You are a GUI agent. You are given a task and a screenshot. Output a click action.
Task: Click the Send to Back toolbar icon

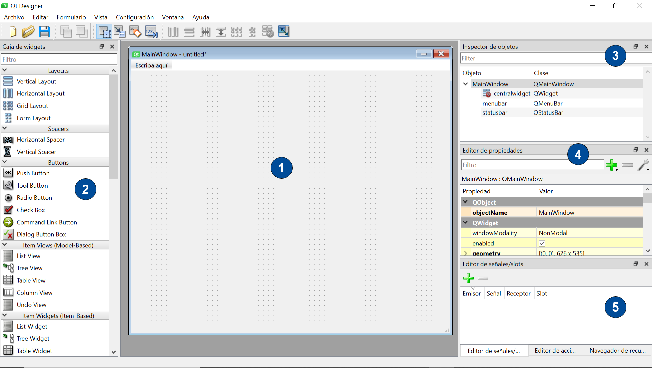coord(66,32)
